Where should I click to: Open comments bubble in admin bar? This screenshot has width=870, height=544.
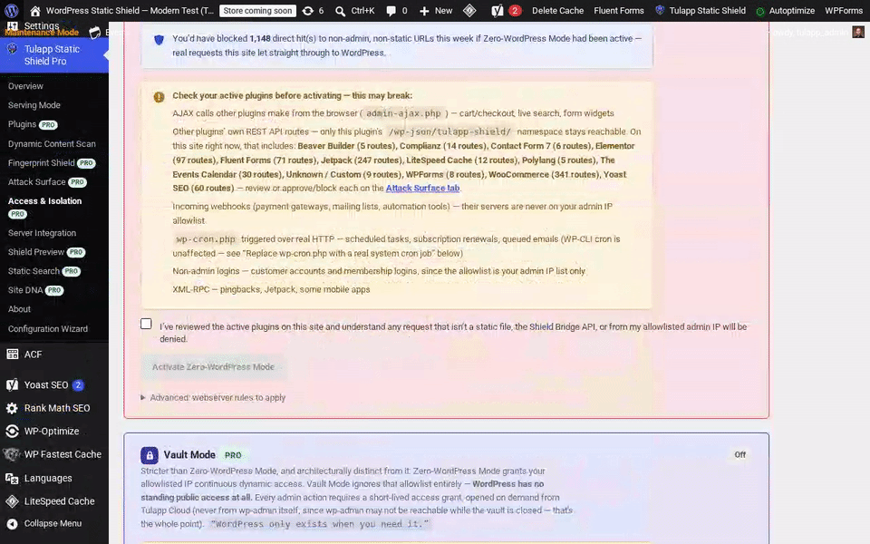pyautogui.click(x=391, y=11)
